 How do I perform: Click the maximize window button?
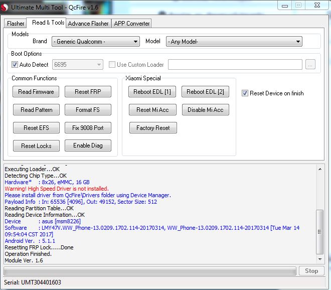[298, 5]
